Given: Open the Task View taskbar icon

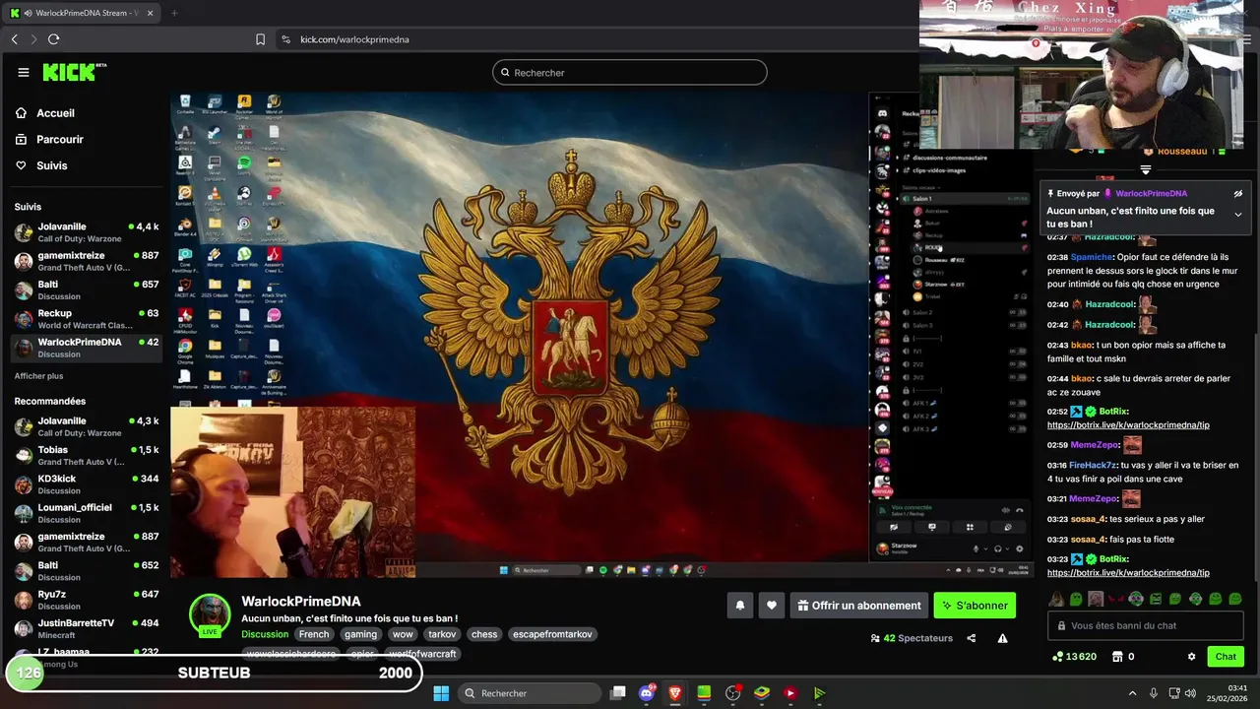Looking at the screenshot, I should 618,693.
